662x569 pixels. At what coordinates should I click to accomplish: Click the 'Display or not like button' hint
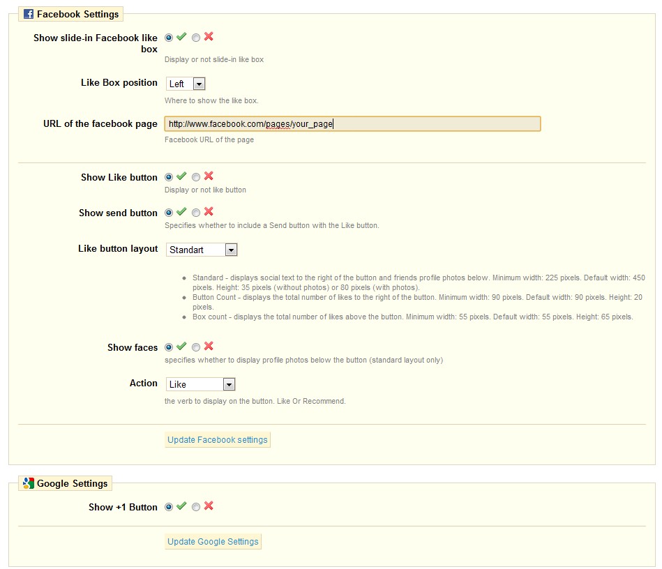(205, 190)
